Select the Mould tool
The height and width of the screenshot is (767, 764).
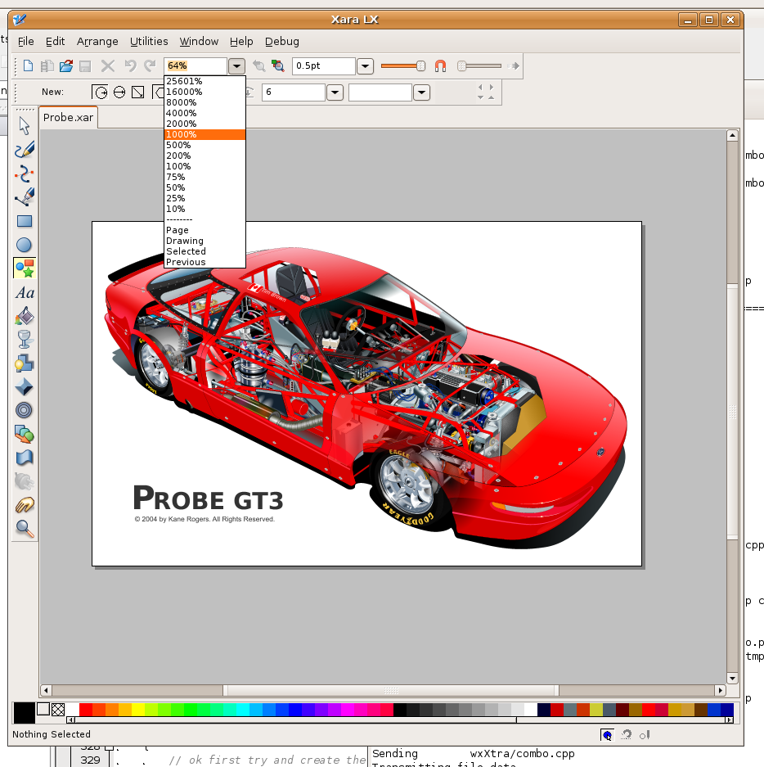pyautogui.click(x=24, y=458)
